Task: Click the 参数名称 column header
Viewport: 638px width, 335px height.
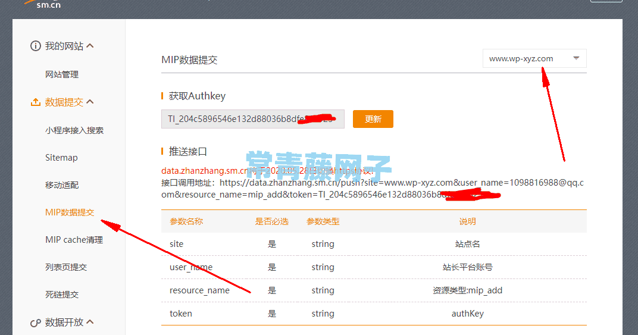Action: [x=186, y=221]
